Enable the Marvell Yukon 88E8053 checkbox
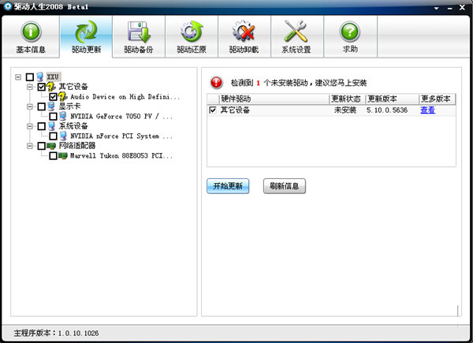Image resolution: width=473 pixels, height=343 pixels. click(53, 156)
